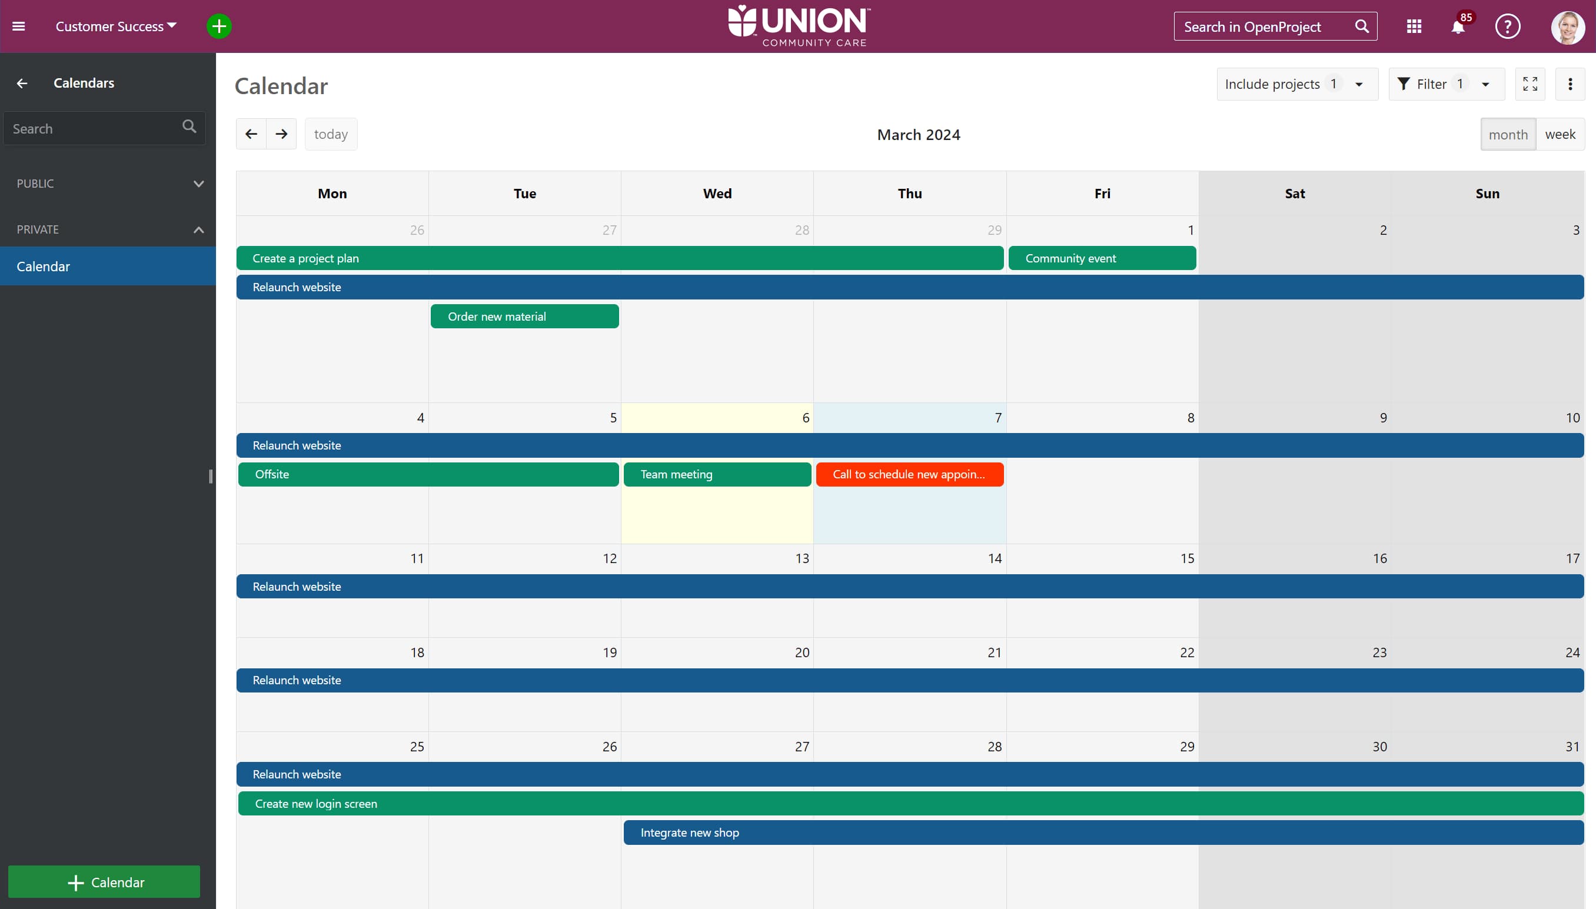Viewport: 1596px width, 909px height.
Task: Go back using Calendars back arrow
Action: click(x=22, y=83)
